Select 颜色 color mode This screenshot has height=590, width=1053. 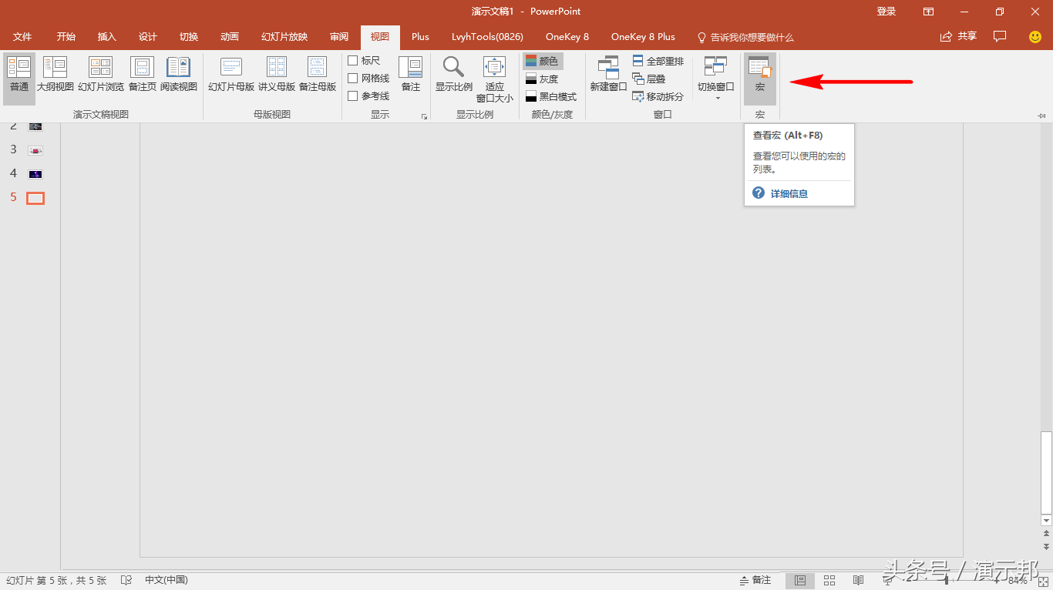(543, 61)
